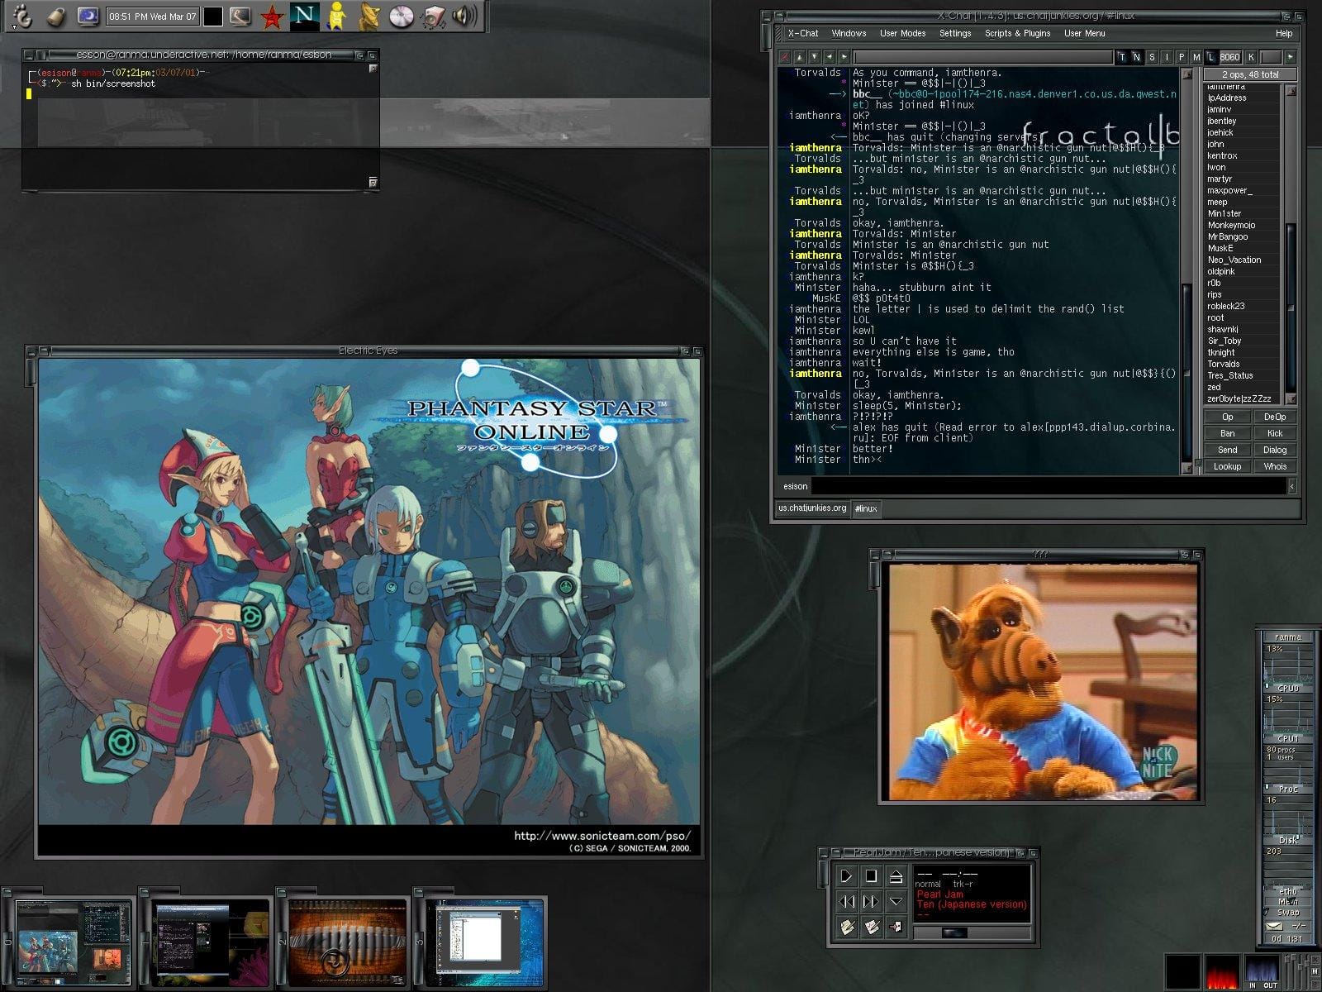Toggle the I channel mode flag

[x=1167, y=57]
